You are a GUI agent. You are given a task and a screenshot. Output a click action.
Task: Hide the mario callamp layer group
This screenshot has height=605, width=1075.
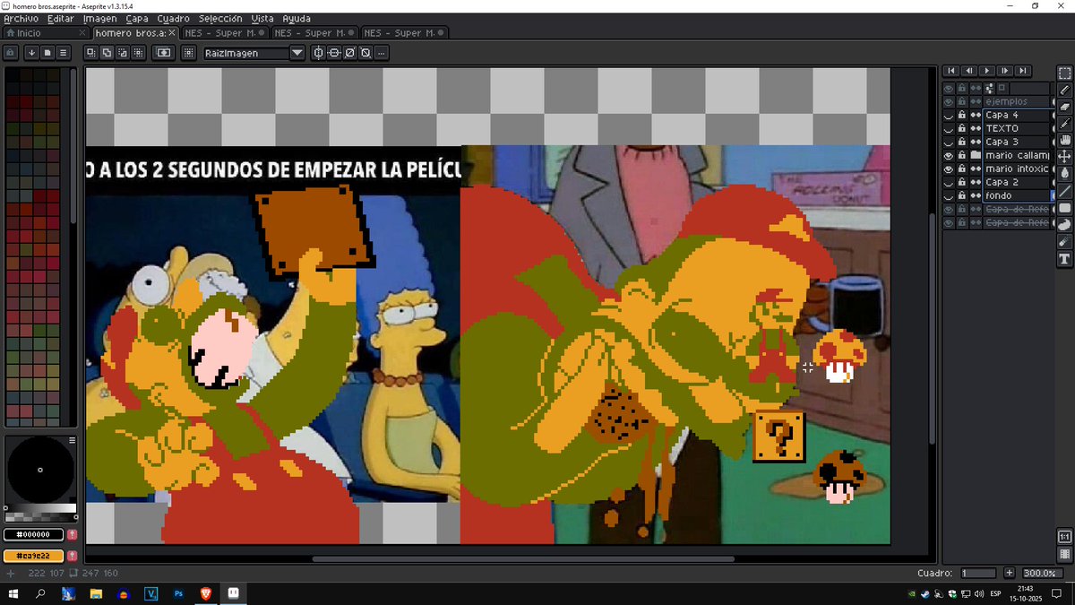coord(949,155)
